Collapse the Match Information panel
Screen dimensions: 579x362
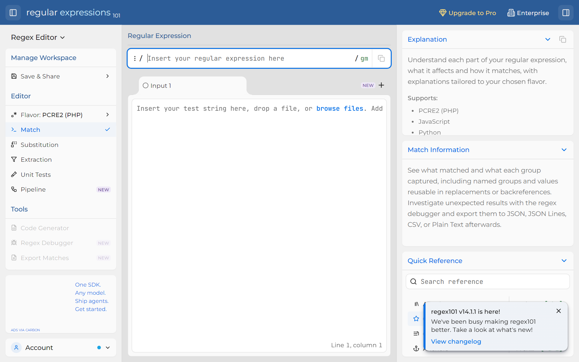coord(564,150)
